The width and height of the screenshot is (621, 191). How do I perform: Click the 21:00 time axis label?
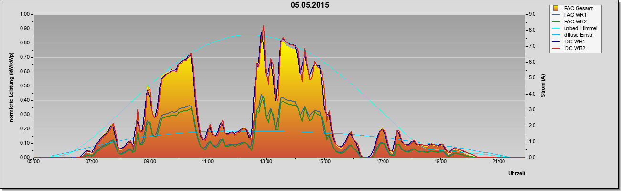click(498, 162)
